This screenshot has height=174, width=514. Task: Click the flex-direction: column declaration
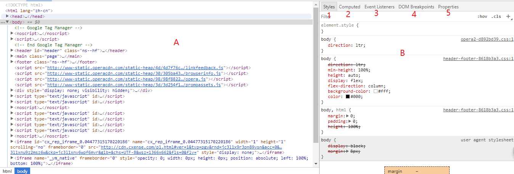[x=357, y=86]
